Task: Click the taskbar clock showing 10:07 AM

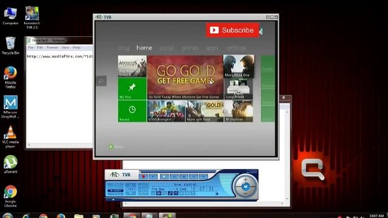Action: click(x=376, y=216)
